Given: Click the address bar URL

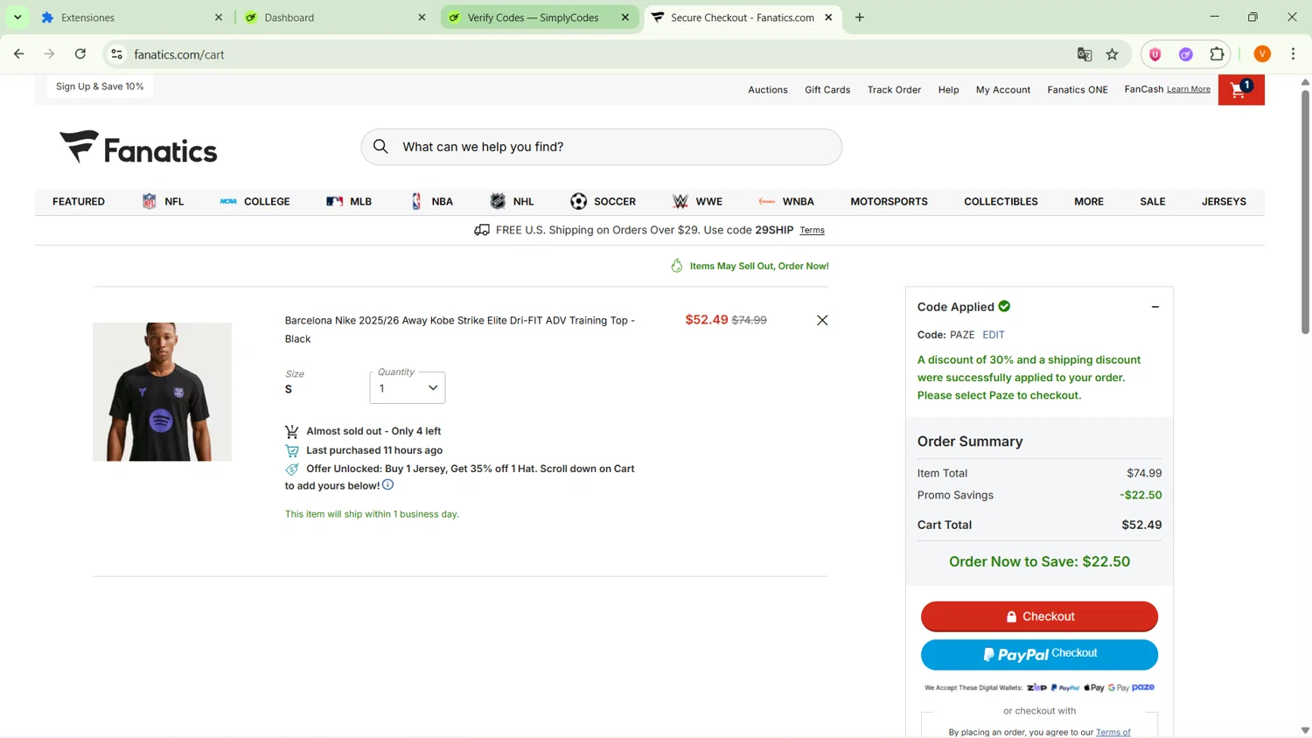Looking at the screenshot, I should [x=179, y=54].
